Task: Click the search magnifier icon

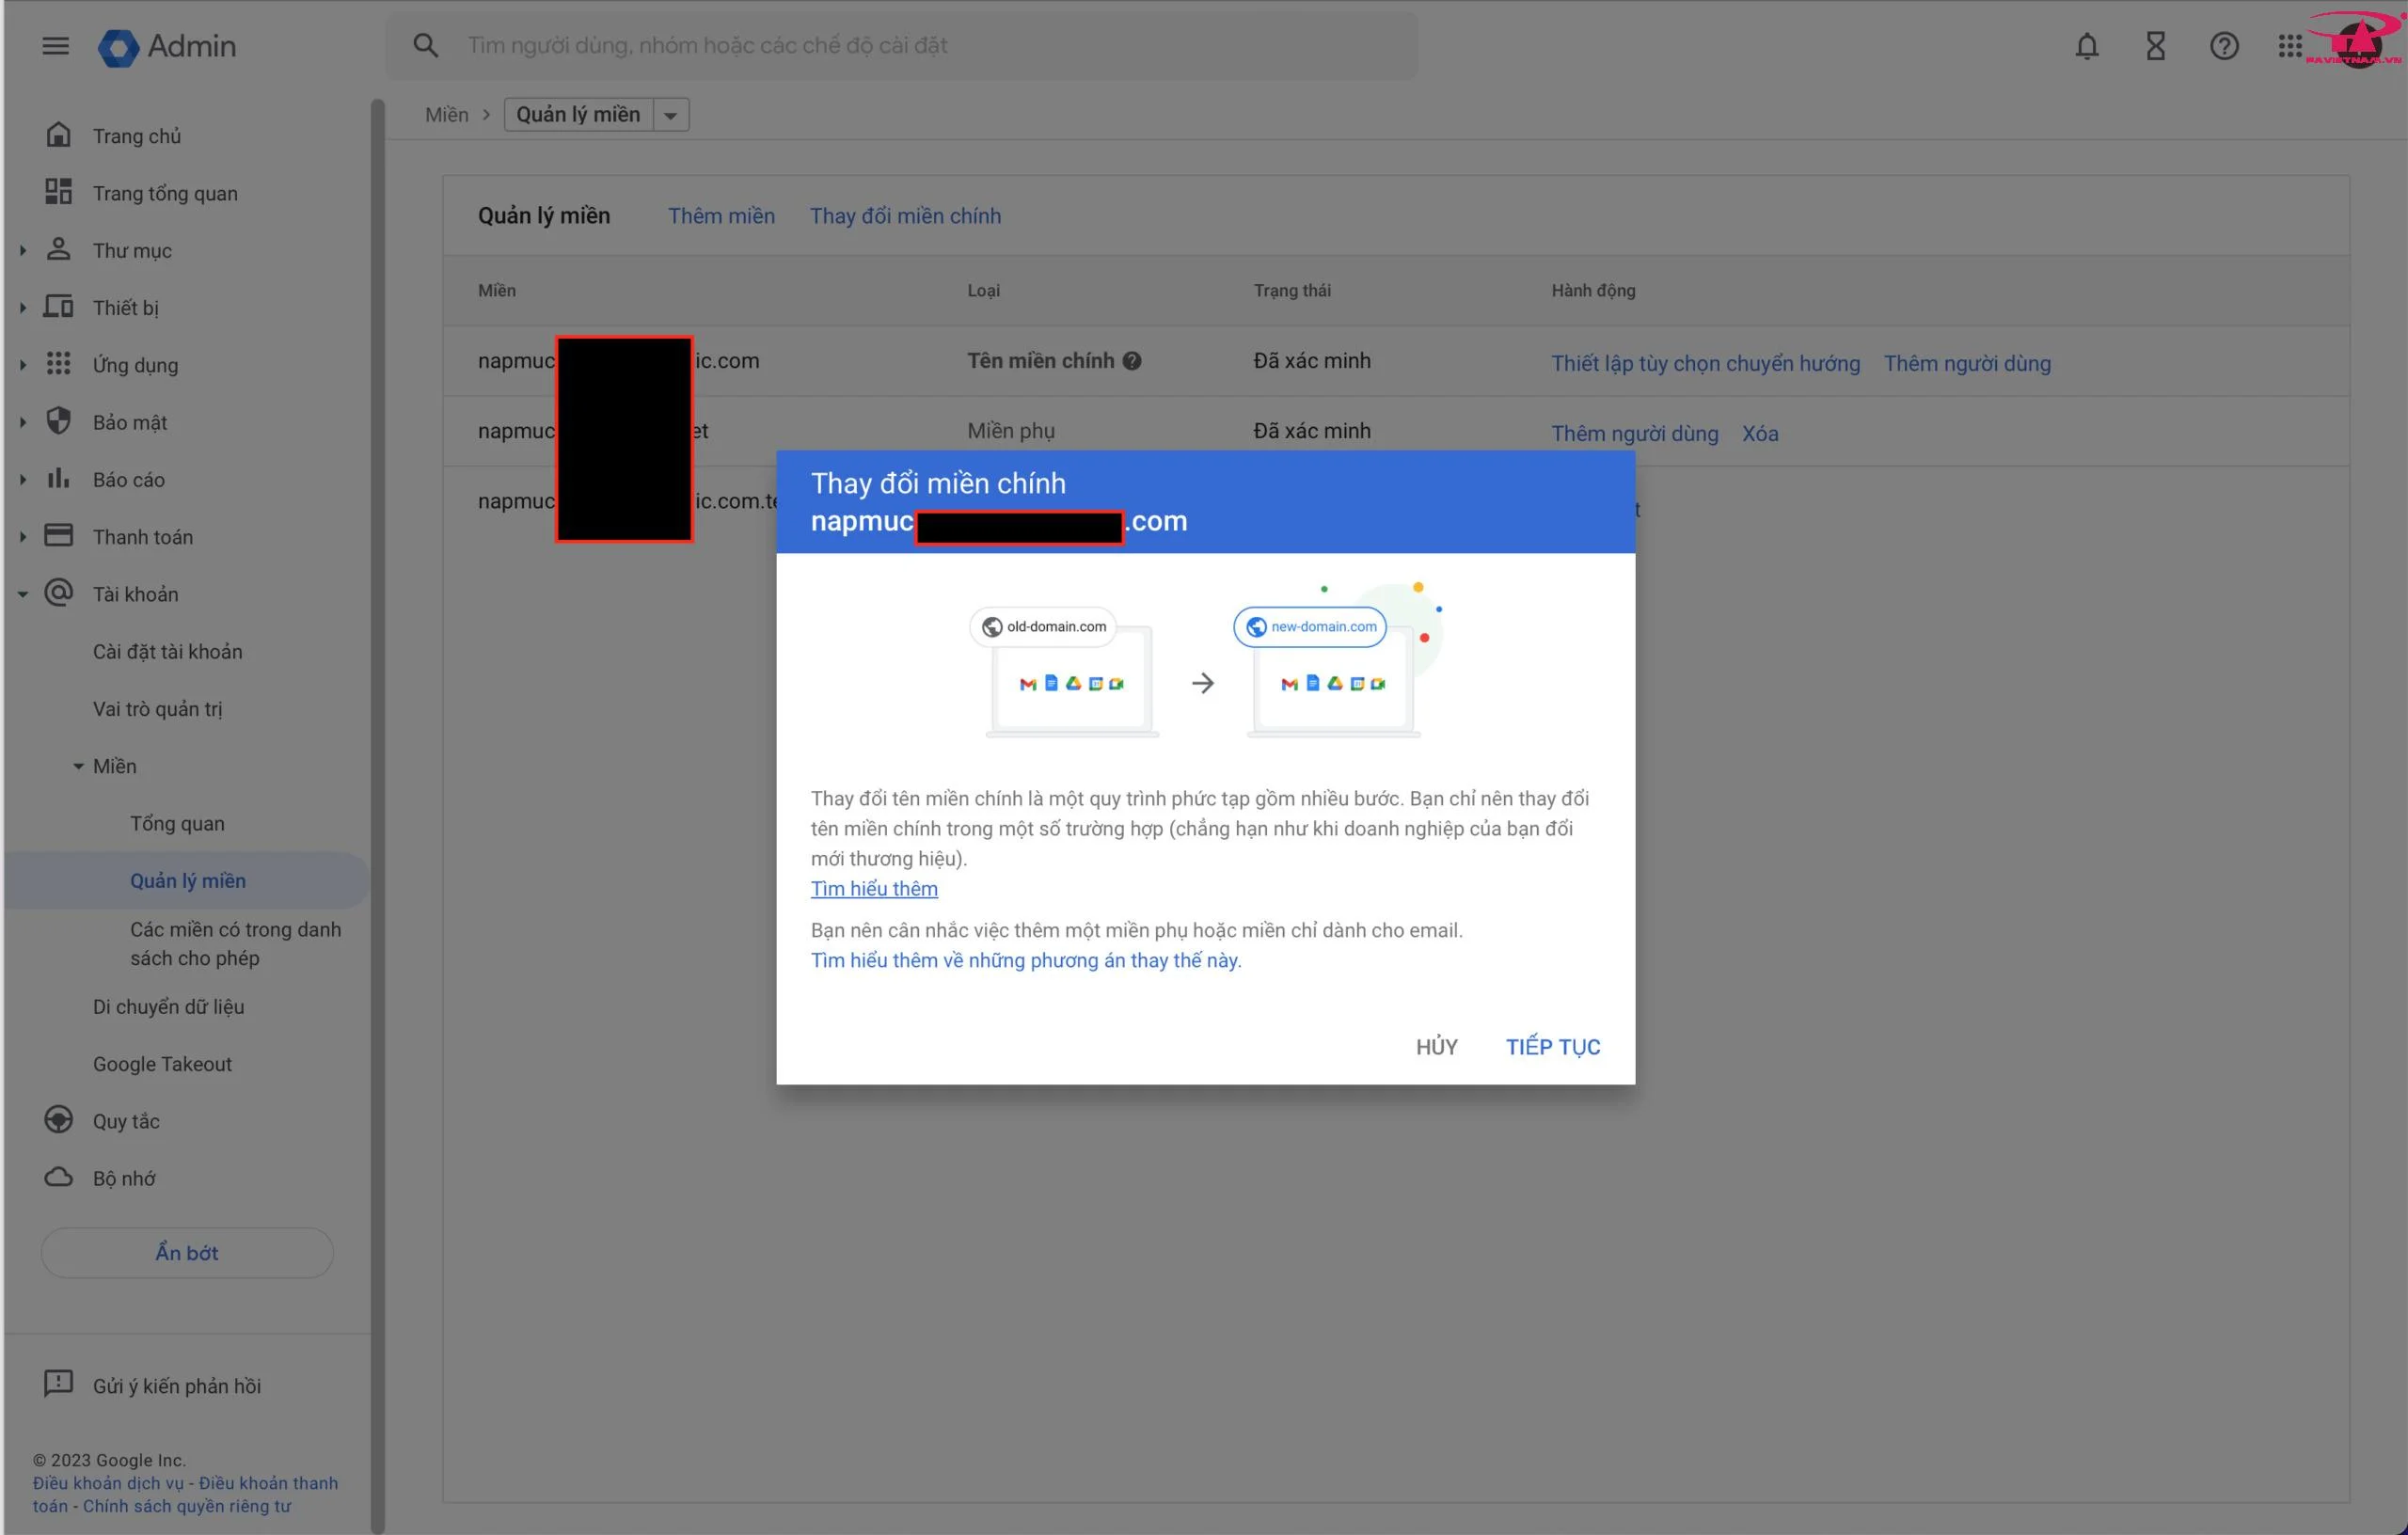Action: [426, 45]
